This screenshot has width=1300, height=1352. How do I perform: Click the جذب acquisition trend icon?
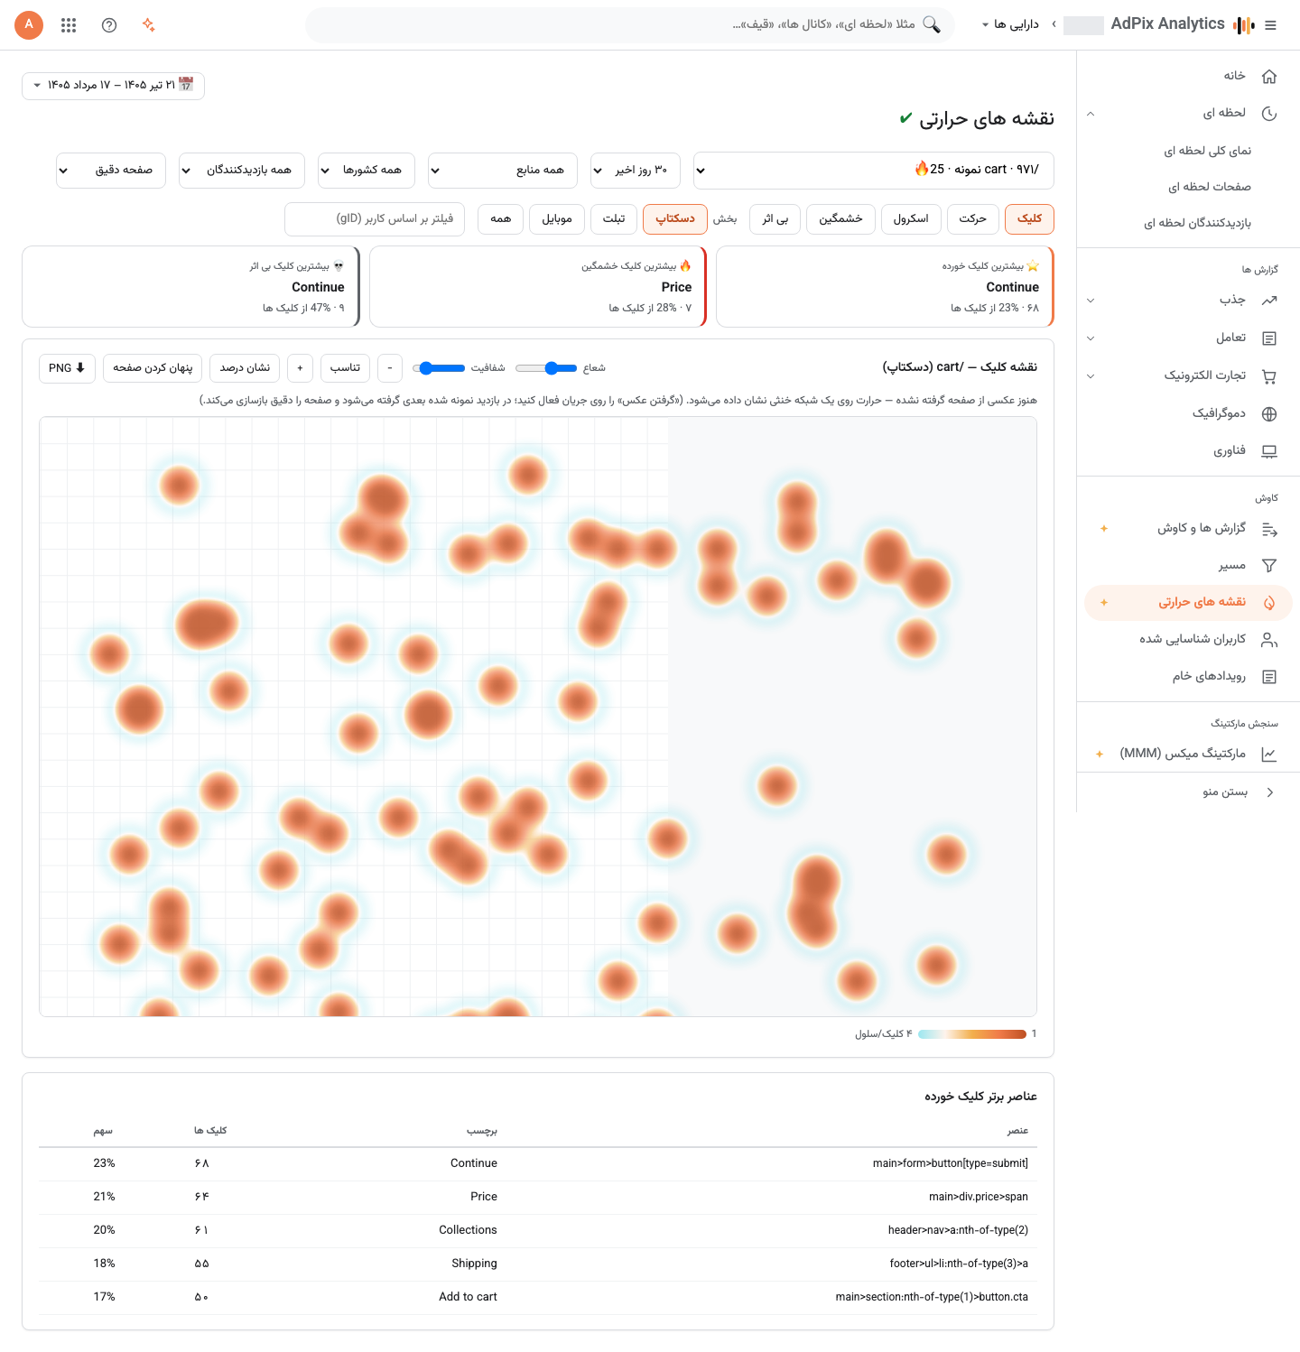(1269, 301)
